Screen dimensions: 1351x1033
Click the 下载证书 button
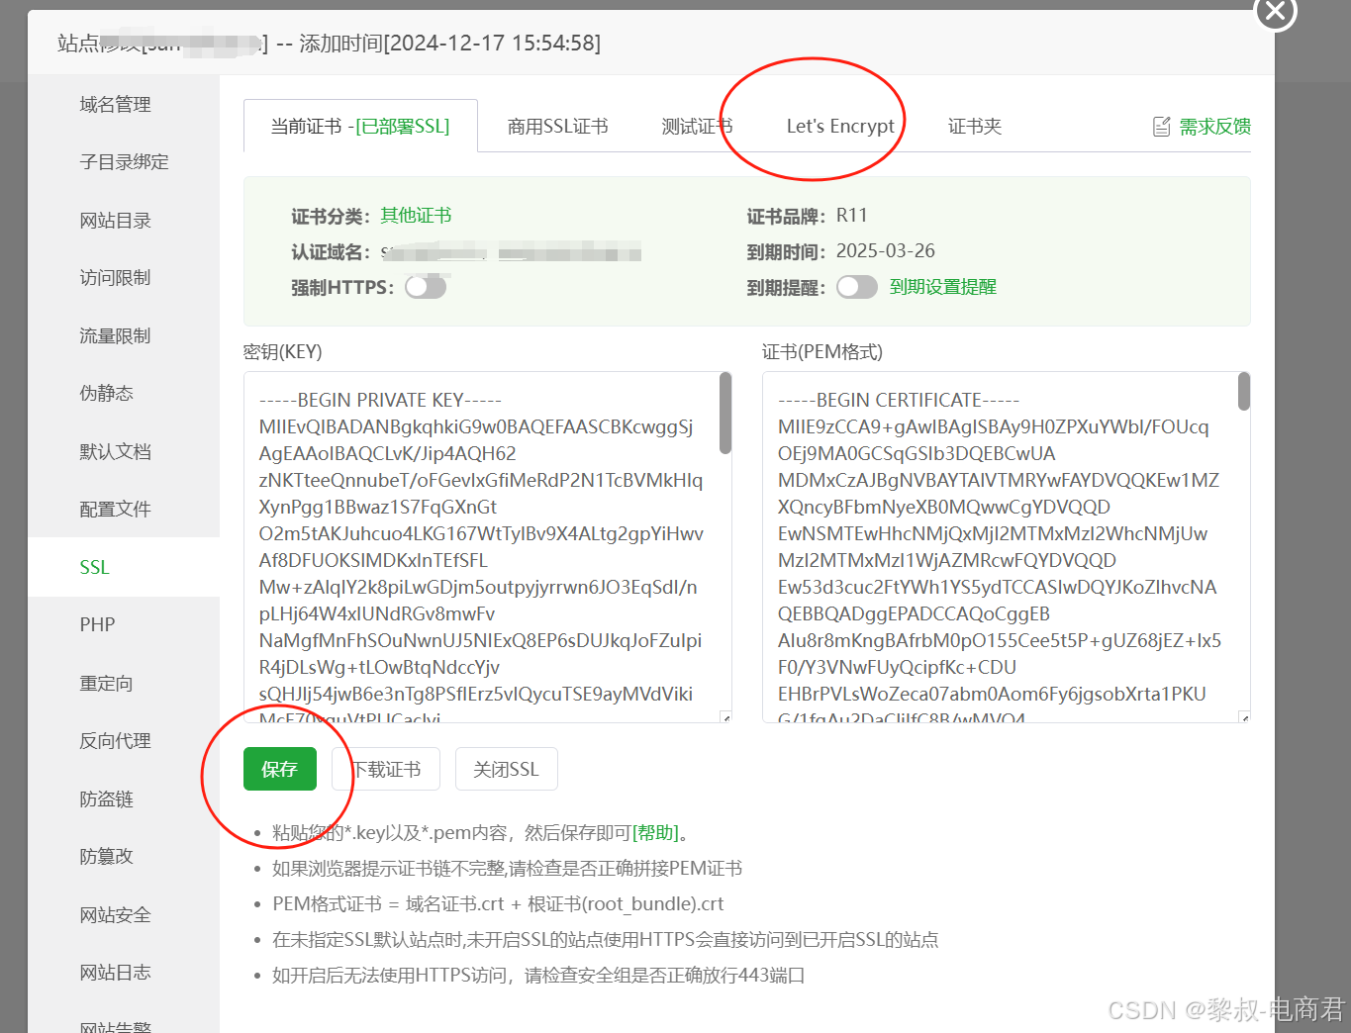386,769
